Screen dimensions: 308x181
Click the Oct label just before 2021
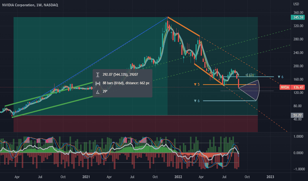(x=63, y=177)
